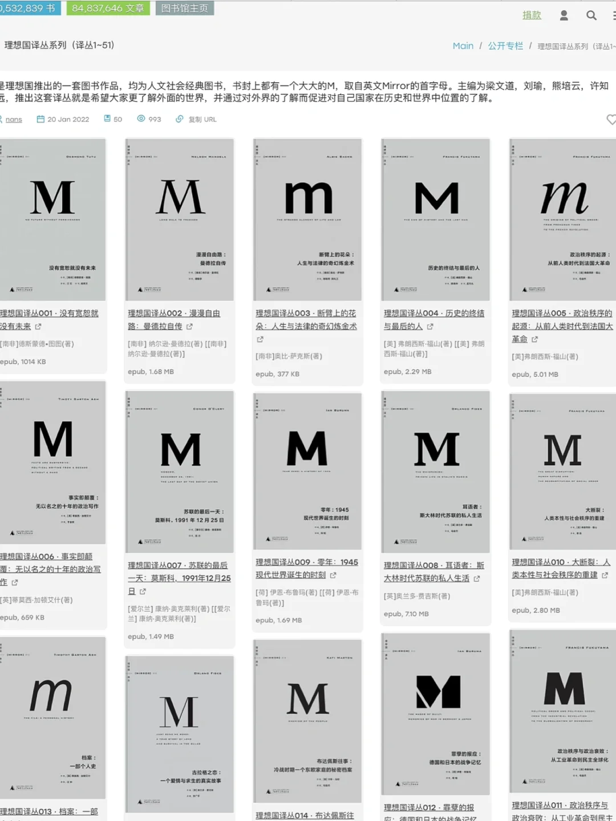Open cover of 译丛012 罪孽的报应
This screenshot has width=616, height=821.
point(436,714)
